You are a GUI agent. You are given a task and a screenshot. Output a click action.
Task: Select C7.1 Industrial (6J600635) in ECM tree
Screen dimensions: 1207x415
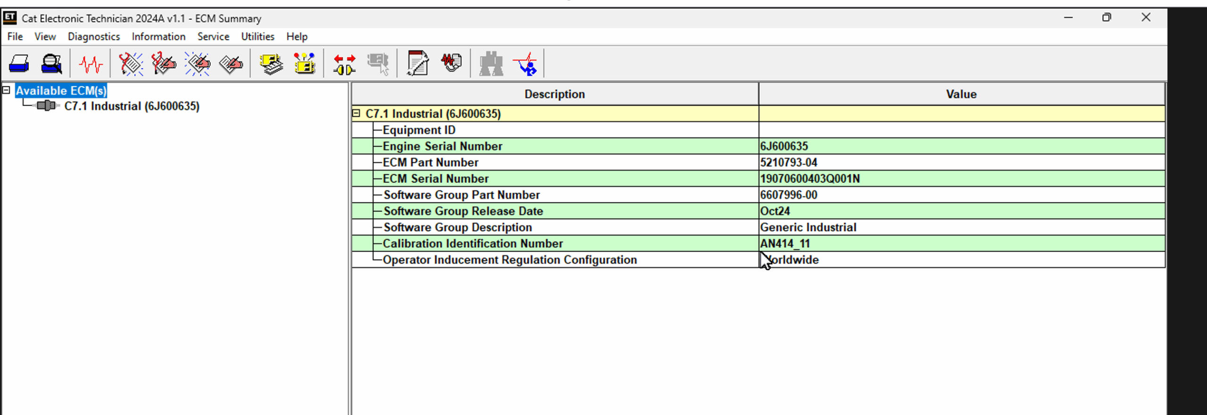click(132, 106)
